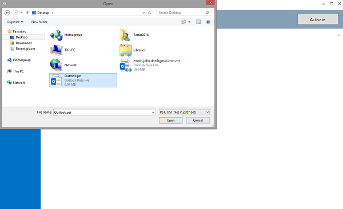Open the help button
Screen dimensions: 343x209
(208, 22)
